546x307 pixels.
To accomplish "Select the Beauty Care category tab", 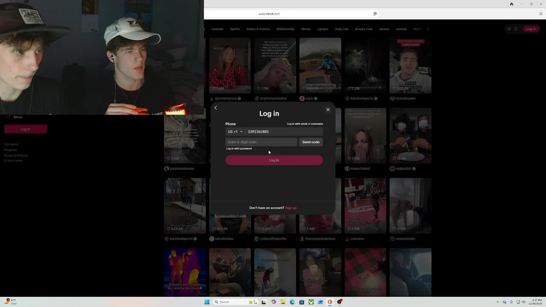I will tap(364, 29).
